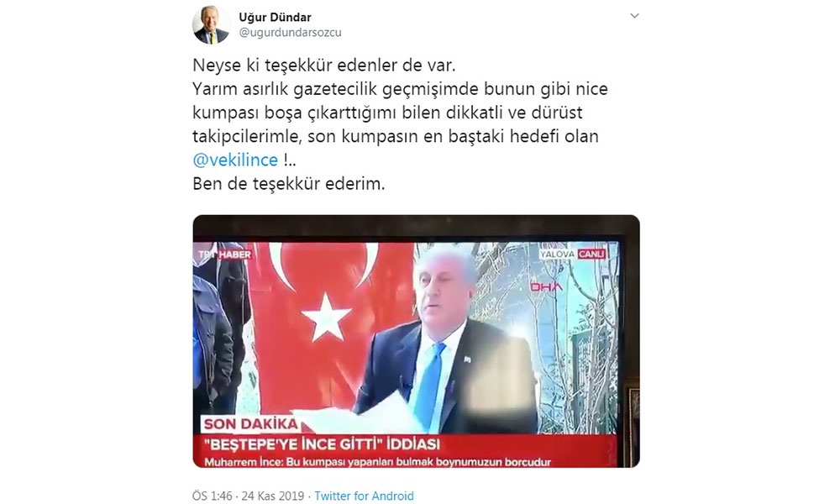The image size is (840, 504).
Task: Open the @ugurdundarsozcu handle
Action: tap(290, 33)
